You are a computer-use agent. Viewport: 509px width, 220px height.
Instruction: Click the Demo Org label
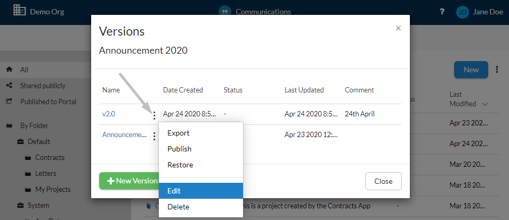click(x=47, y=12)
